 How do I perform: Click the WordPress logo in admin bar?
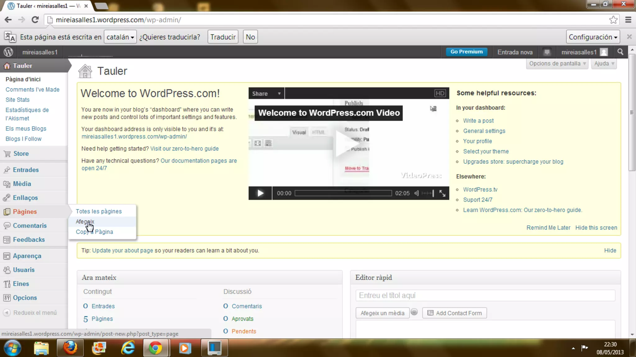[8, 52]
